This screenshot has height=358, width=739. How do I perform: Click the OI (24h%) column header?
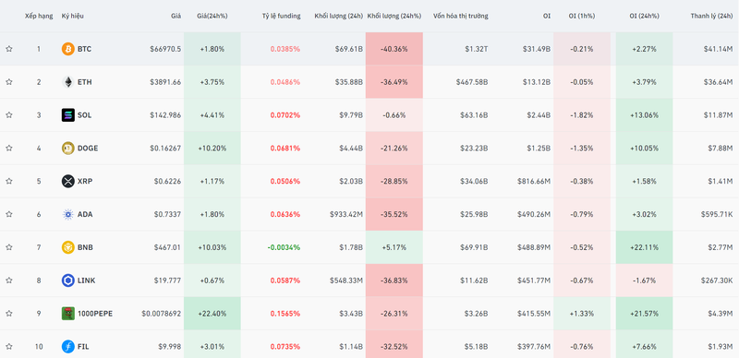point(644,16)
